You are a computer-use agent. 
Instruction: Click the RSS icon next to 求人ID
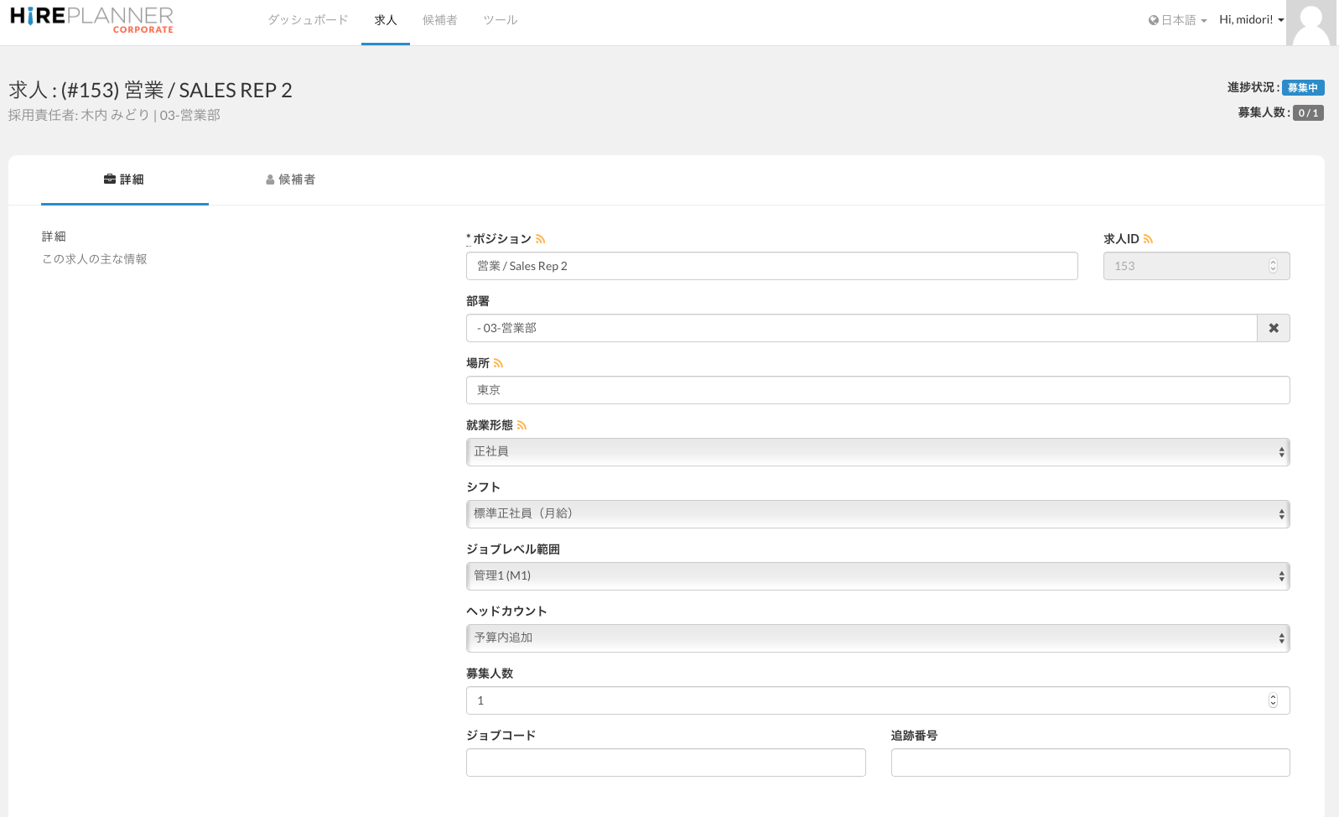coord(1148,240)
